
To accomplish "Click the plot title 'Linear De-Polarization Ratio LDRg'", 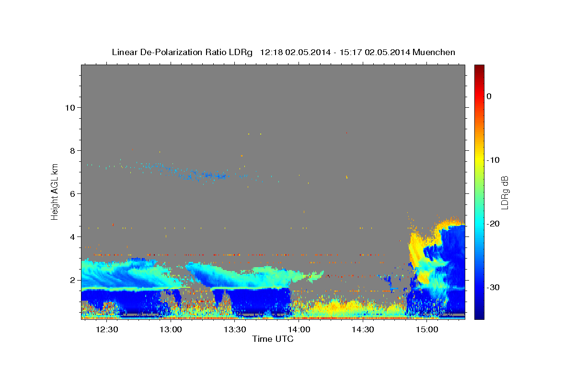I will [182, 52].
